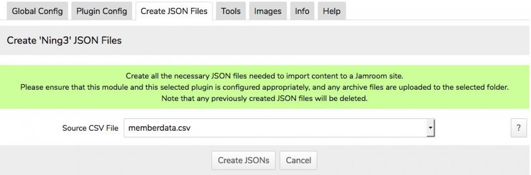Click the note about previously created JSON files
The height and width of the screenshot is (175, 531).
coord(264,99)
